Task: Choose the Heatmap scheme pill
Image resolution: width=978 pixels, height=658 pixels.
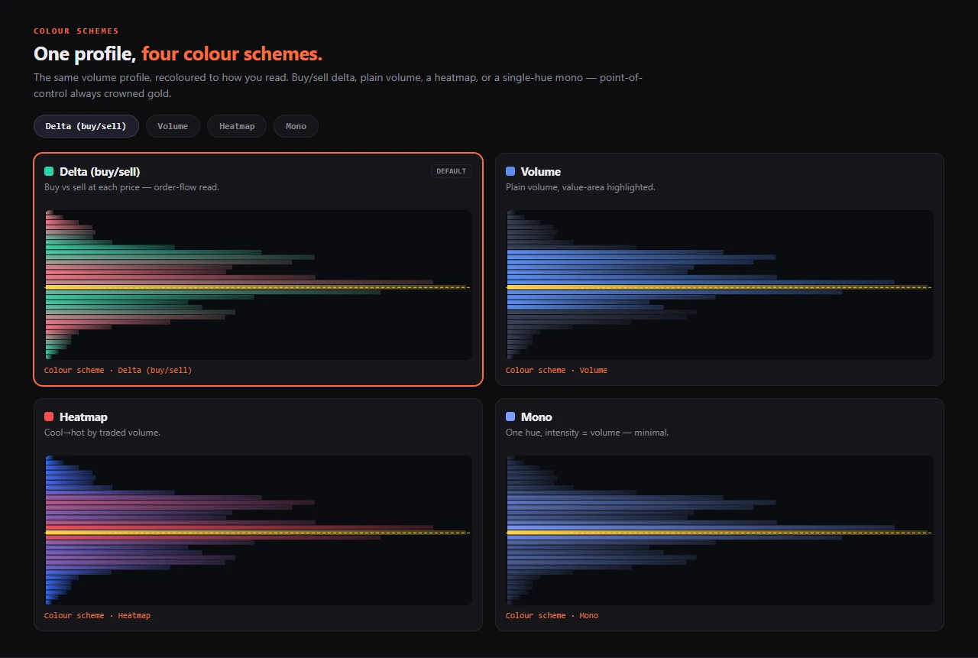Action: [237, 126]
